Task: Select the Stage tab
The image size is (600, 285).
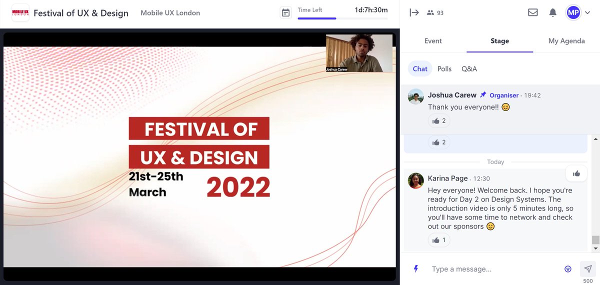Action: 499,41
